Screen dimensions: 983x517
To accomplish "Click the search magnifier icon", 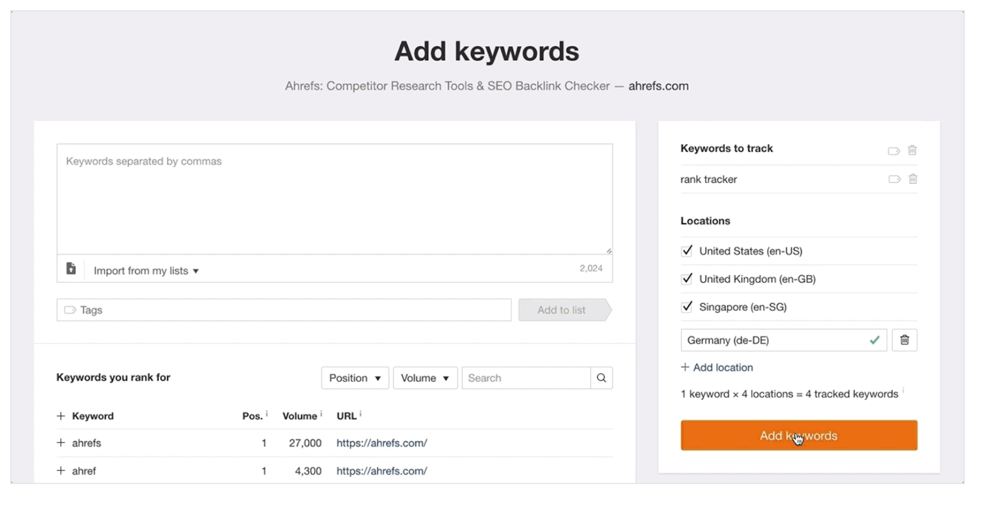I will pos(601,378).
